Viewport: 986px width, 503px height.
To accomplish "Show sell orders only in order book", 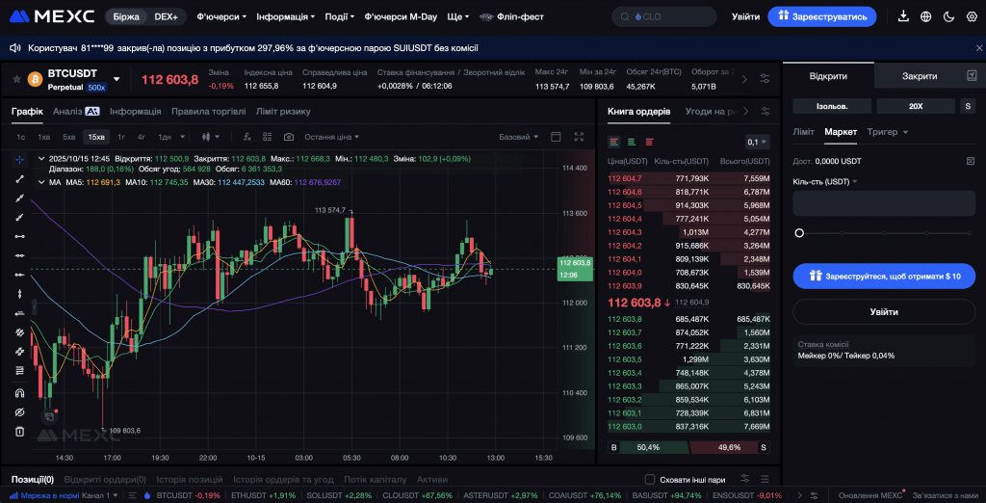I will coord(649,142).
